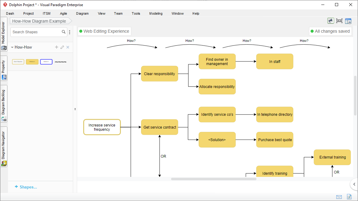Click the plus icon in How-How palette header
The image size is (358, 201).
point(57,47)
